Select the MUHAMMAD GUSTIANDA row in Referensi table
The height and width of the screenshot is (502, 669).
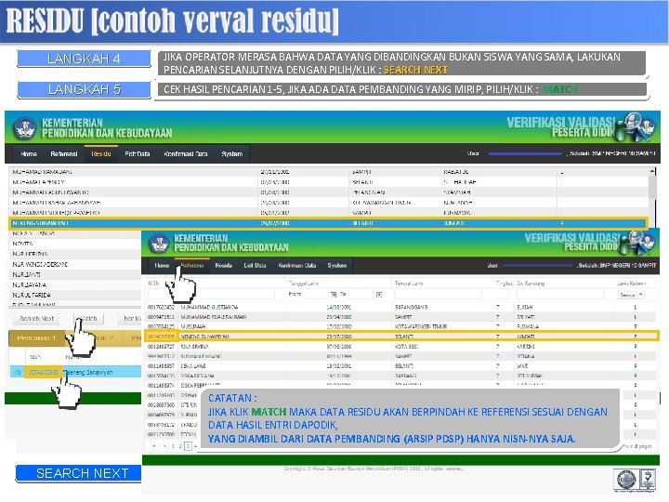[400, 307]
